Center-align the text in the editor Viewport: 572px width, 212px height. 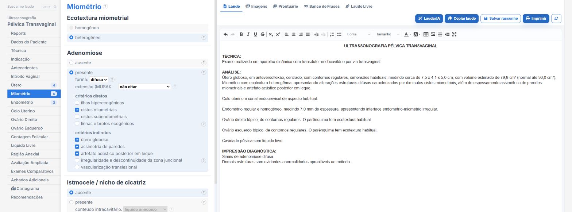(x=294, y=34)
